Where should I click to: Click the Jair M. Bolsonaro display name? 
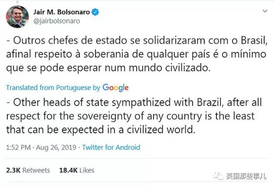(x=62, y=12)
